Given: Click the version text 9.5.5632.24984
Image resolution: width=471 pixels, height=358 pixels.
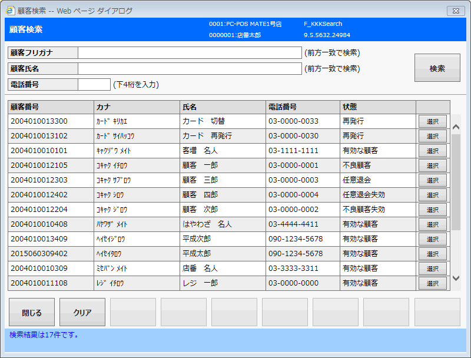Looking at the screenshot, I should pos(327,35).
